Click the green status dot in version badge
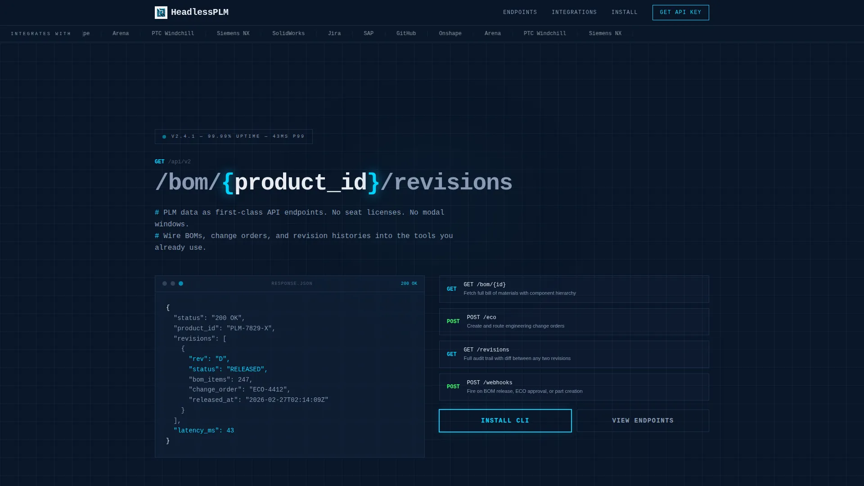The width and height of the screenshot is (864, 486). pos(164,137)
